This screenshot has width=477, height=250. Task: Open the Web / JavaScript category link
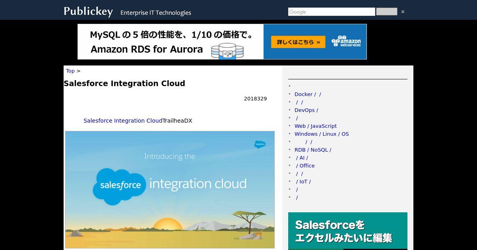[316, 126]
